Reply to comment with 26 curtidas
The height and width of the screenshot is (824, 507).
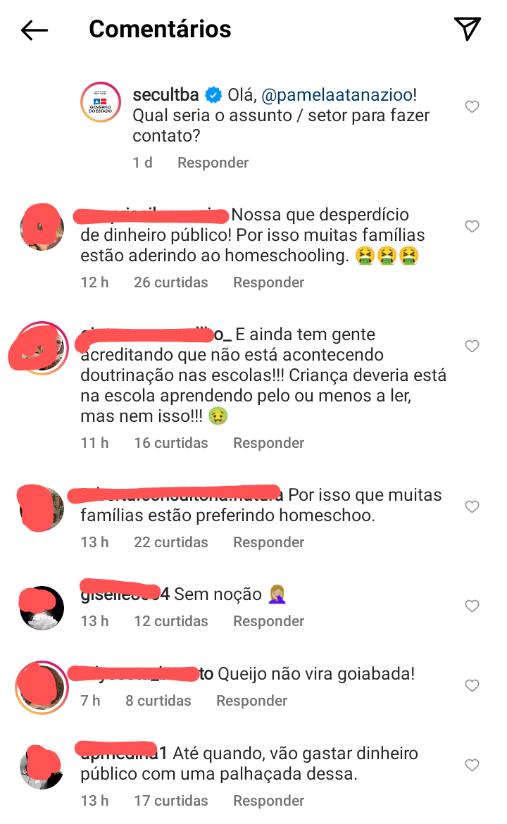(x=268, y=282)
